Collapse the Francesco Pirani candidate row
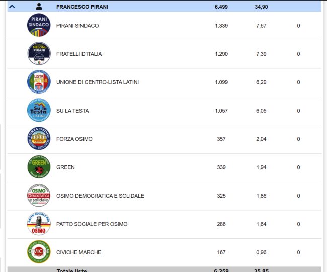 (x=12, y=7)
